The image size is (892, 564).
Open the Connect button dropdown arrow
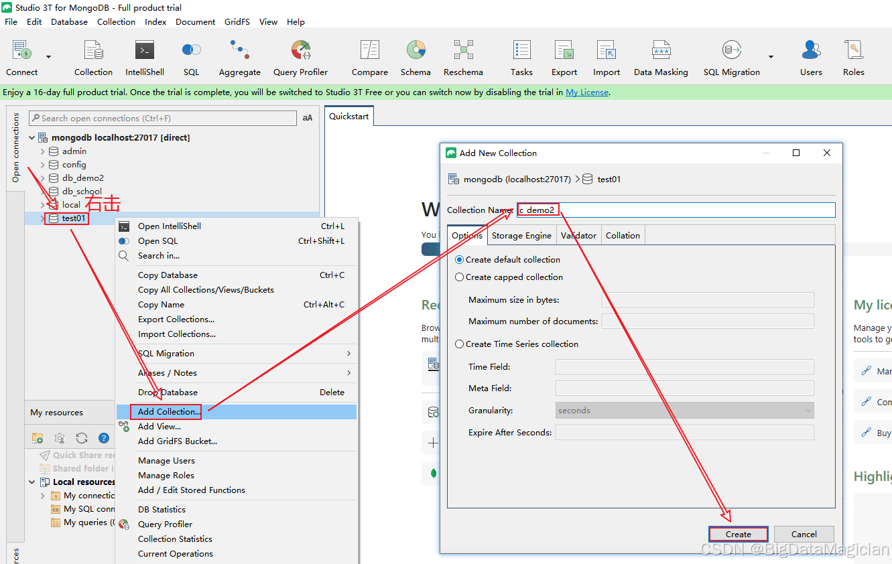point(48,57)
